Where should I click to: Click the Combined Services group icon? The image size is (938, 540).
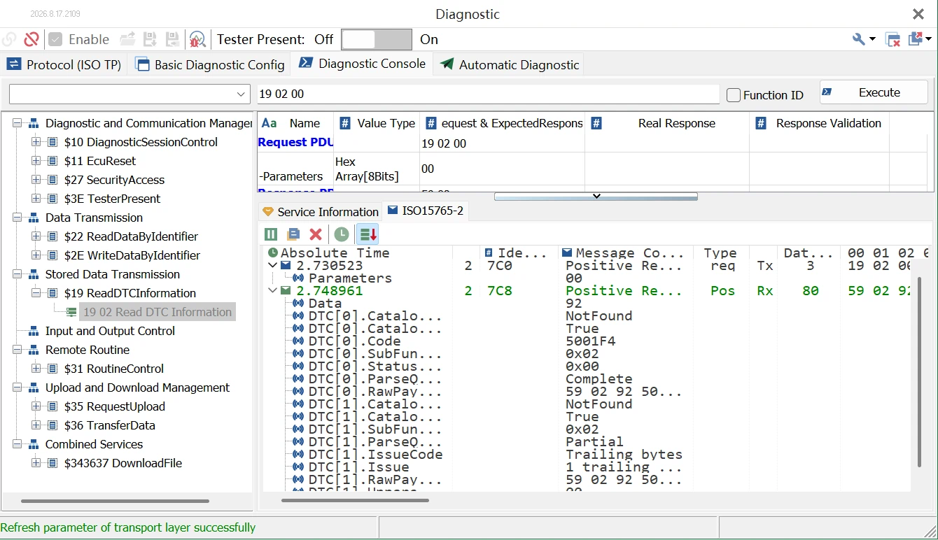34,444
